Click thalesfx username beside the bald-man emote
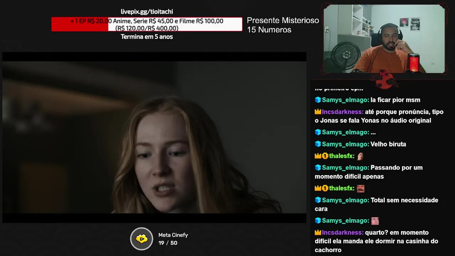Viewport: 455px width, 256px height. coord(342,156)
